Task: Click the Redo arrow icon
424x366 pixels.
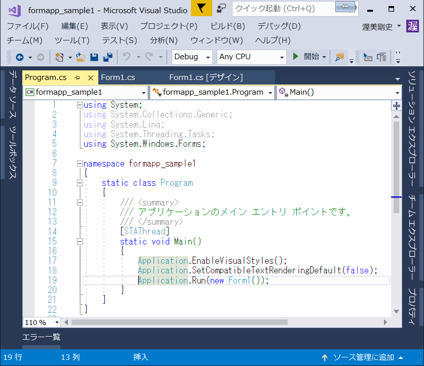Action: pos(149,57)
